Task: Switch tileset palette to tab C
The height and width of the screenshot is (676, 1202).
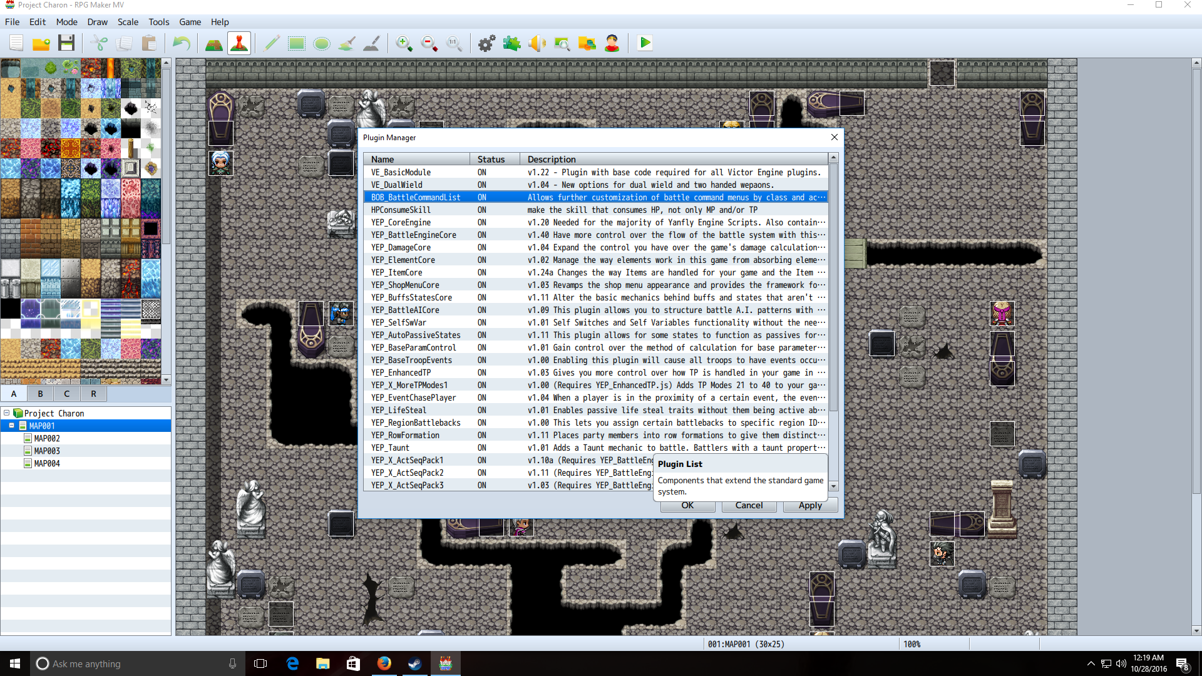Action: click(x=67, y=394)
